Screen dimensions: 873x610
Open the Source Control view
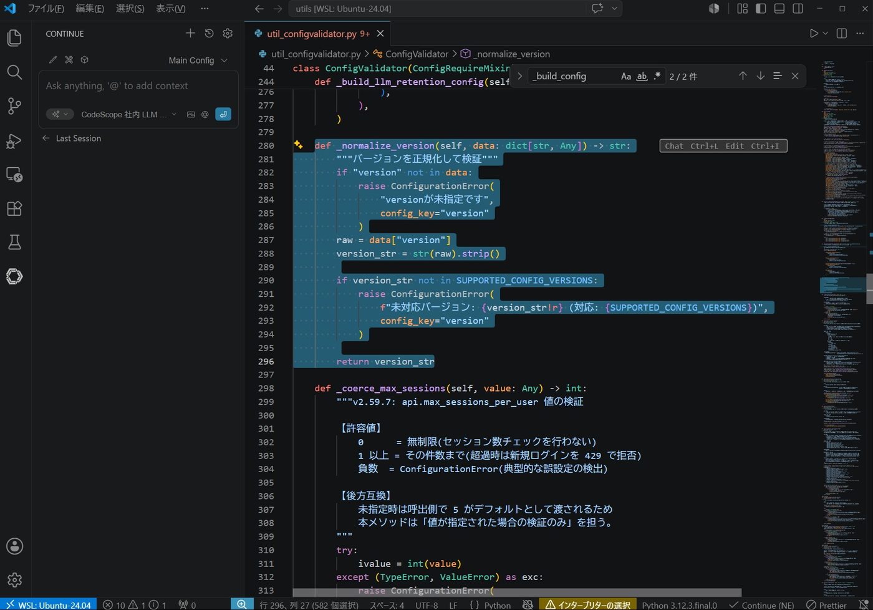14,106
